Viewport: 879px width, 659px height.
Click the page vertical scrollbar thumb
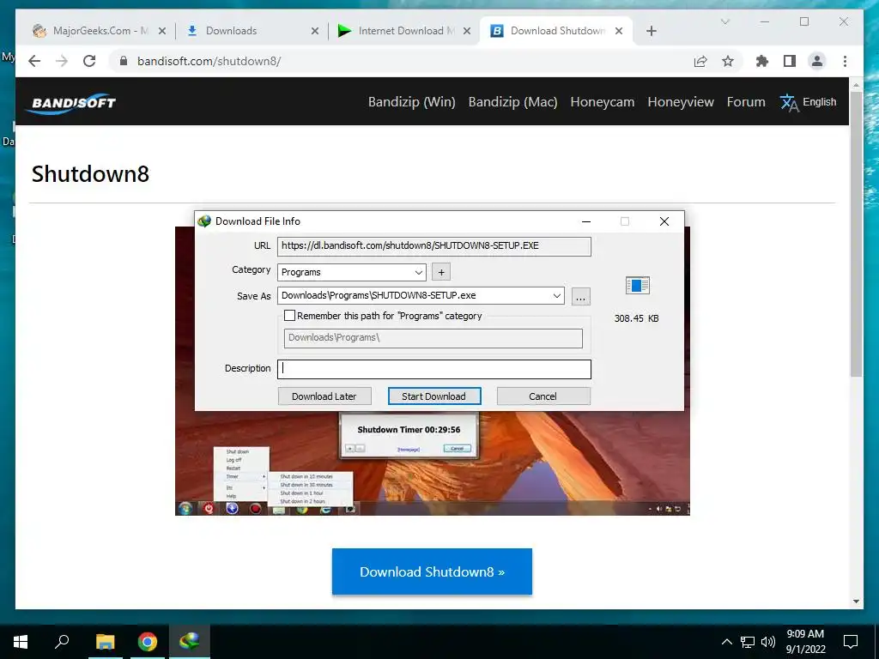[856, 233]
